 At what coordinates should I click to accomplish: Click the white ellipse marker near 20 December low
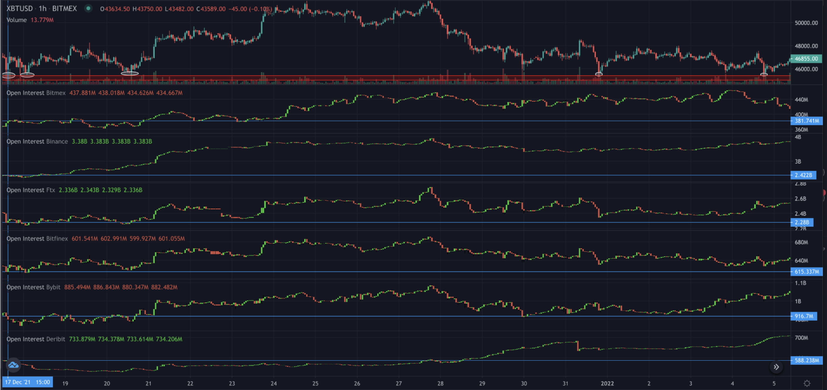(130, 74)
